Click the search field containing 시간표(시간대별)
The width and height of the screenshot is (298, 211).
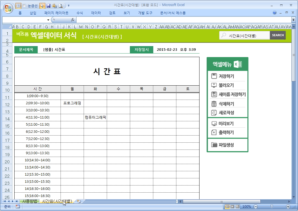click(x=245, y=35)
